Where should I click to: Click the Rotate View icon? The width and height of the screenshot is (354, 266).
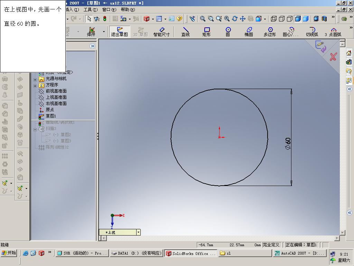tap(235, 19)
